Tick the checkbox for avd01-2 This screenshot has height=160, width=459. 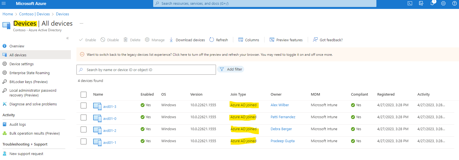coord(83,129)
